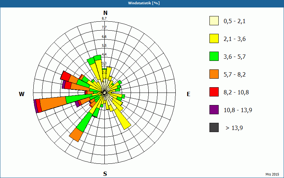Screen dimensions: 284x178
Task: Click the purple 10,8 - 13,9 legend swatch
Action: (214, 110)
